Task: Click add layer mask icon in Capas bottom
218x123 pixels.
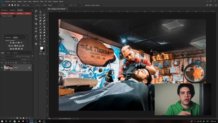Action: [x=17, y=118]
